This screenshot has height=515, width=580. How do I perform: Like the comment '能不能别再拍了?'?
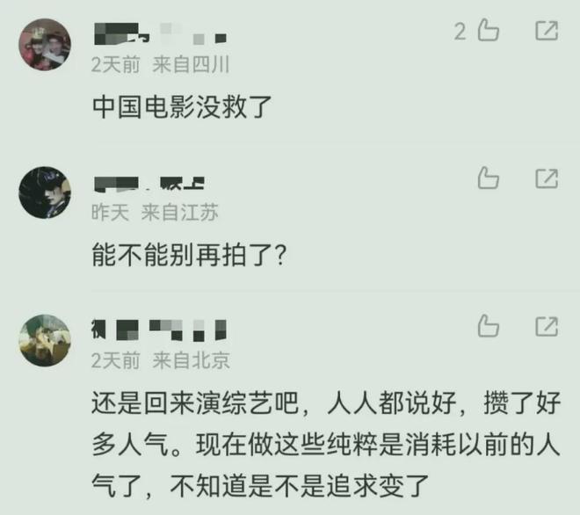(489, 178)
